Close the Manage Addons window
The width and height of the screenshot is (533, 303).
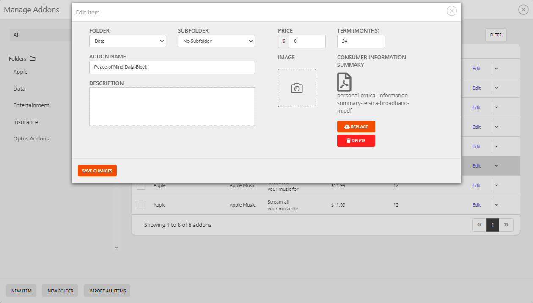coord(523,10)
